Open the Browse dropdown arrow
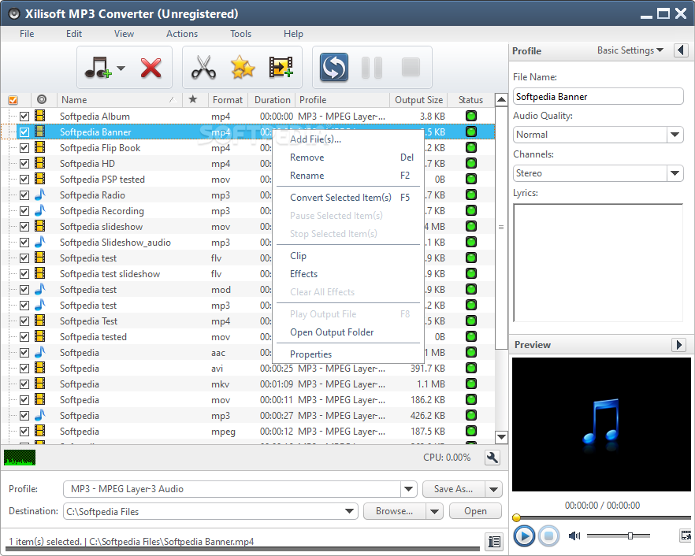The width and height of the screenshot is (695, 556). pyautogui.click(x=434, y=512)
